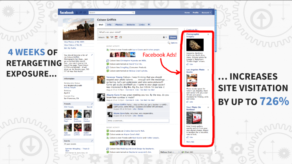Open View Photos of Me (507)
The height and width of the screenshot is (164, 292).
(74, 42)
